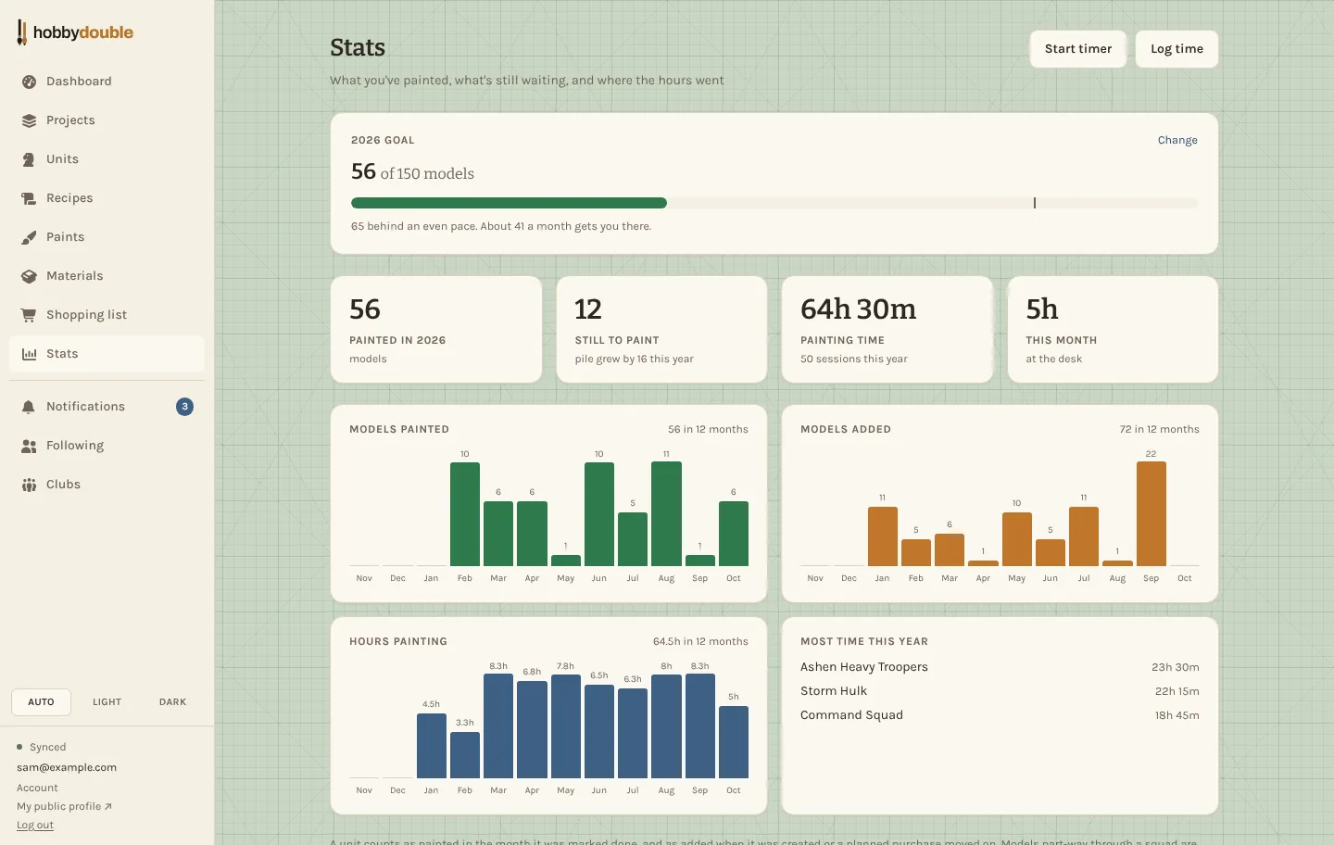This screenshot has width=1334, height=845.
Task: Click the Mar bar in Hours Painting
Action: (x=498, y=725)
